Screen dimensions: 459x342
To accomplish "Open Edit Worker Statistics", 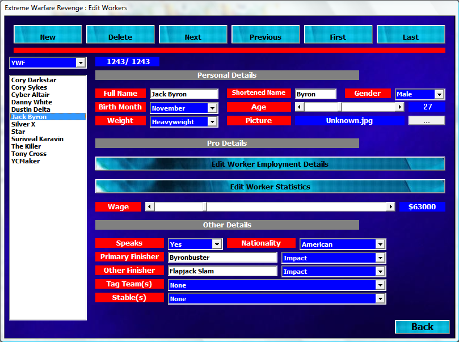I will 270,187.
